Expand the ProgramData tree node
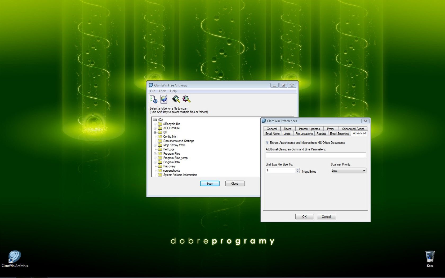 pyautogui.click(x=155, y=162)
